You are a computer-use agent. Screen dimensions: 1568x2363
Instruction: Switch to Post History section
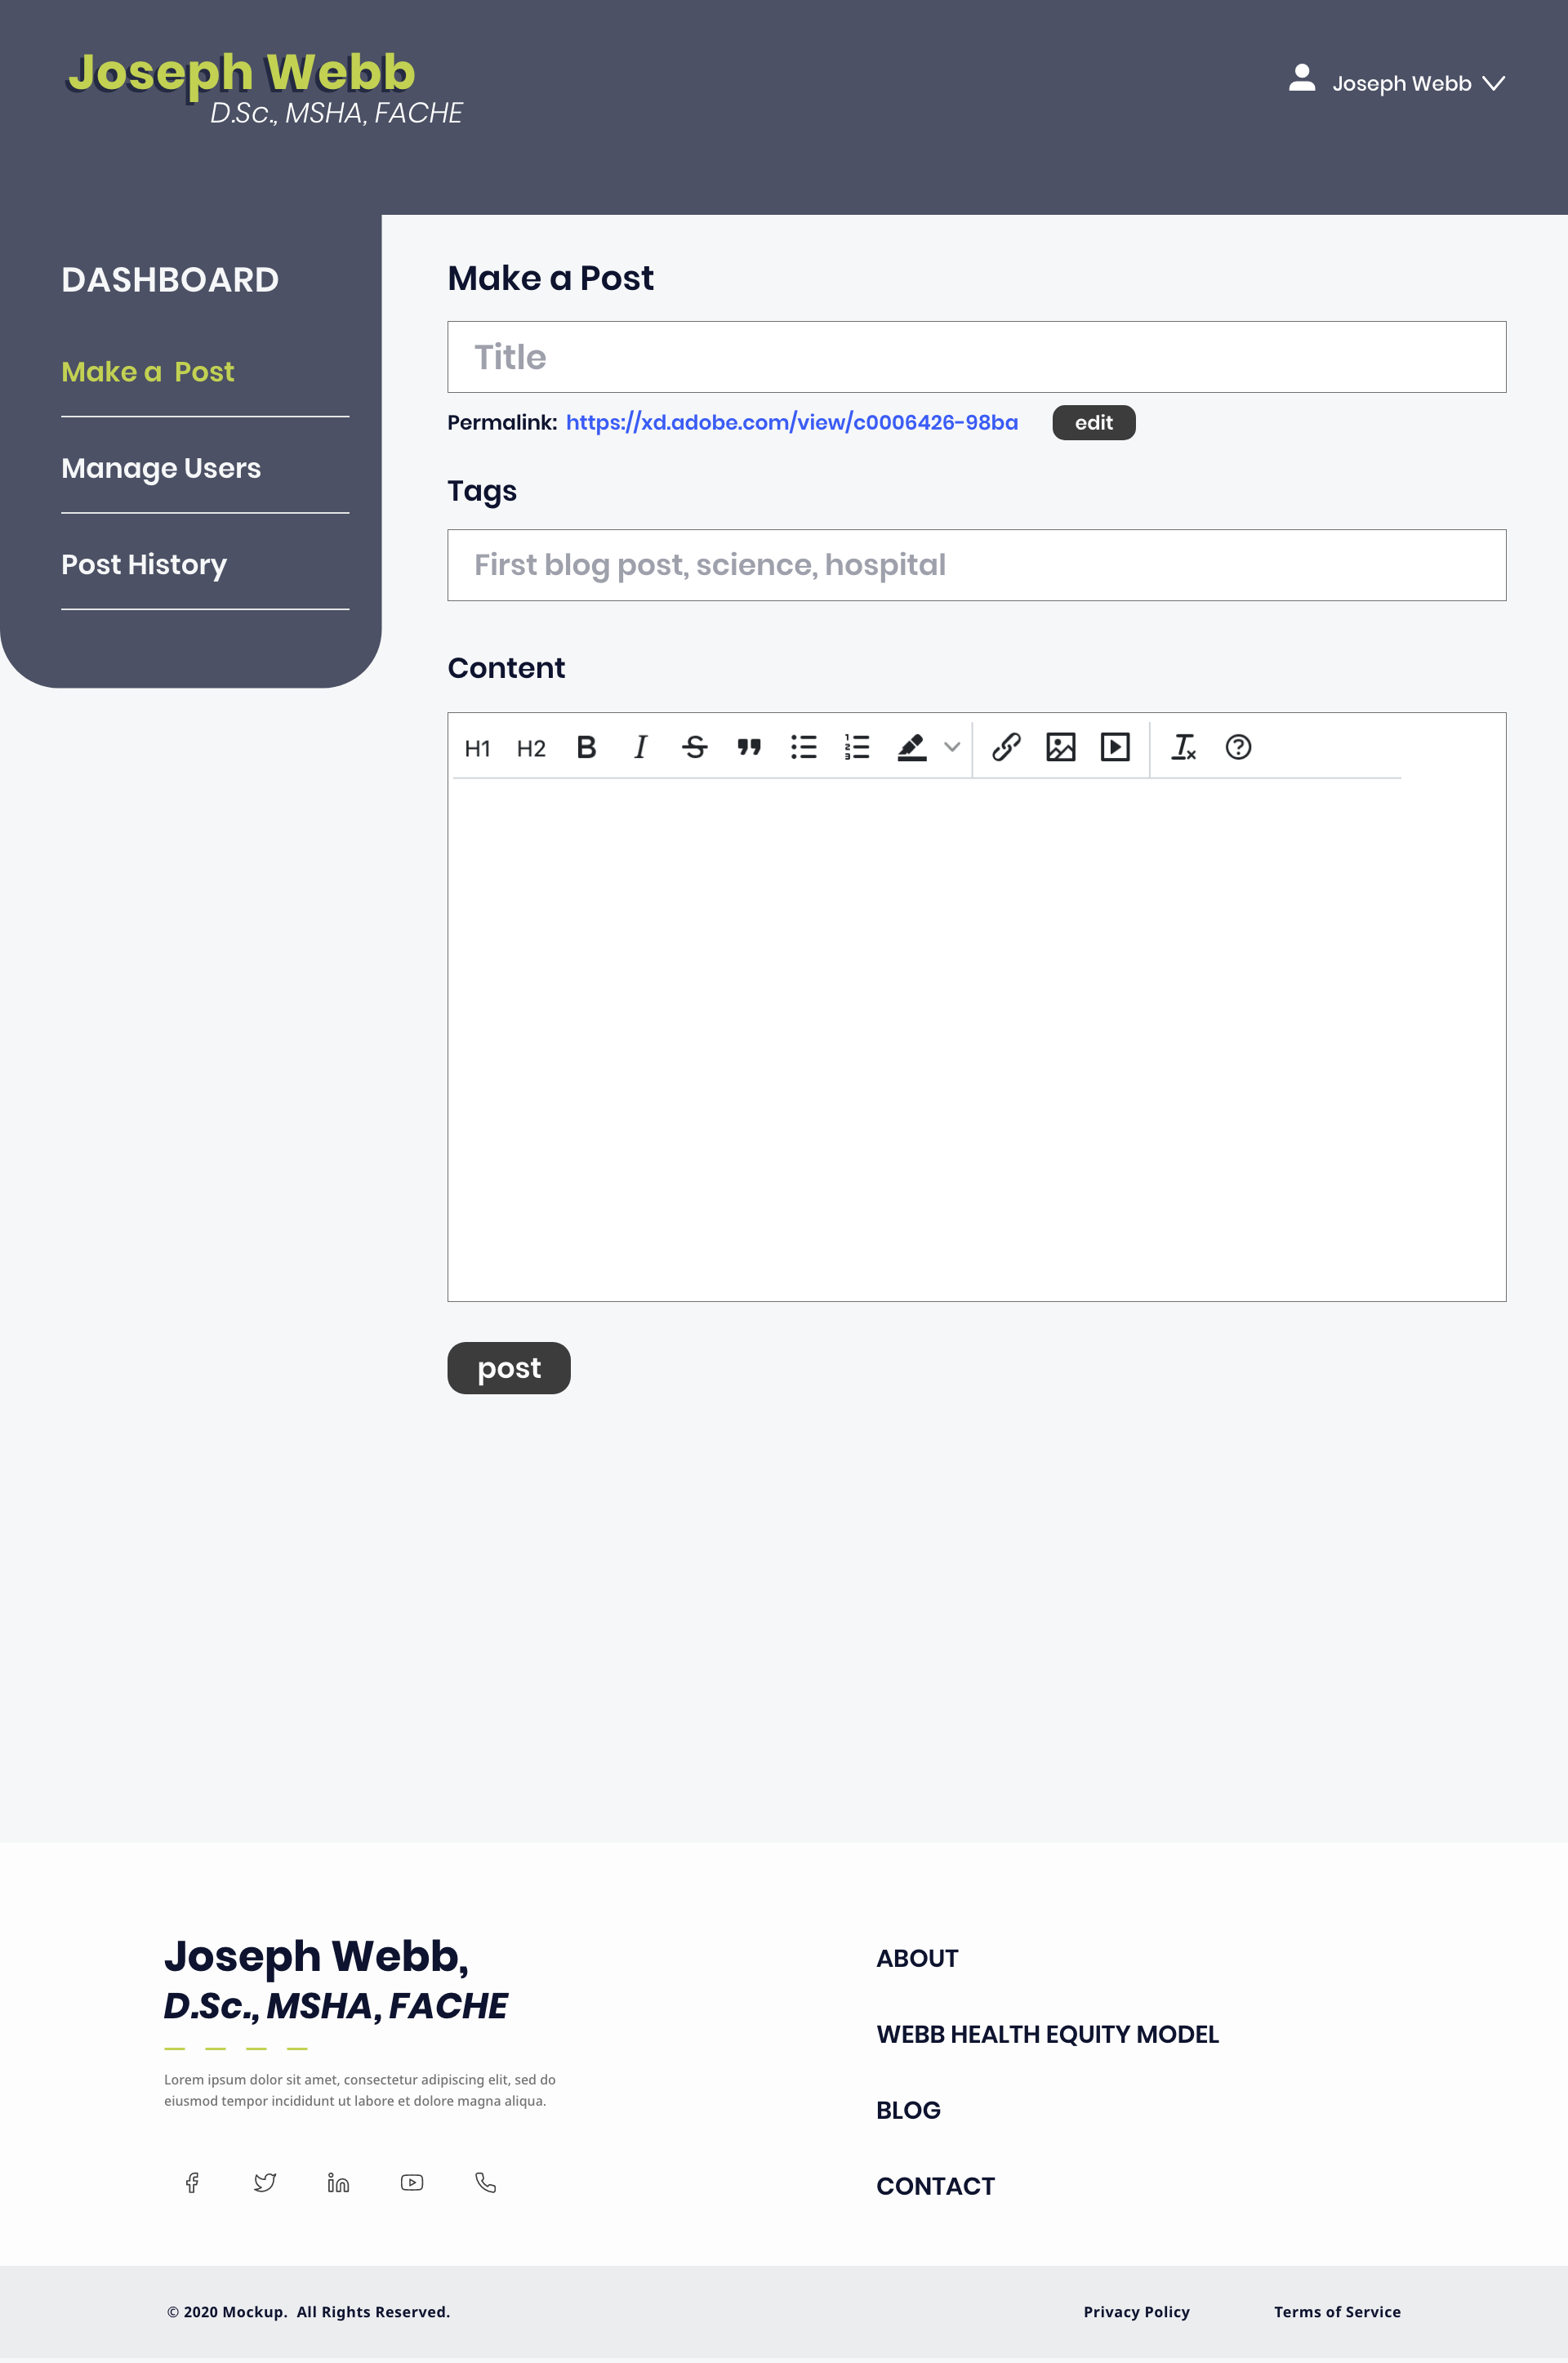(143, 564)
